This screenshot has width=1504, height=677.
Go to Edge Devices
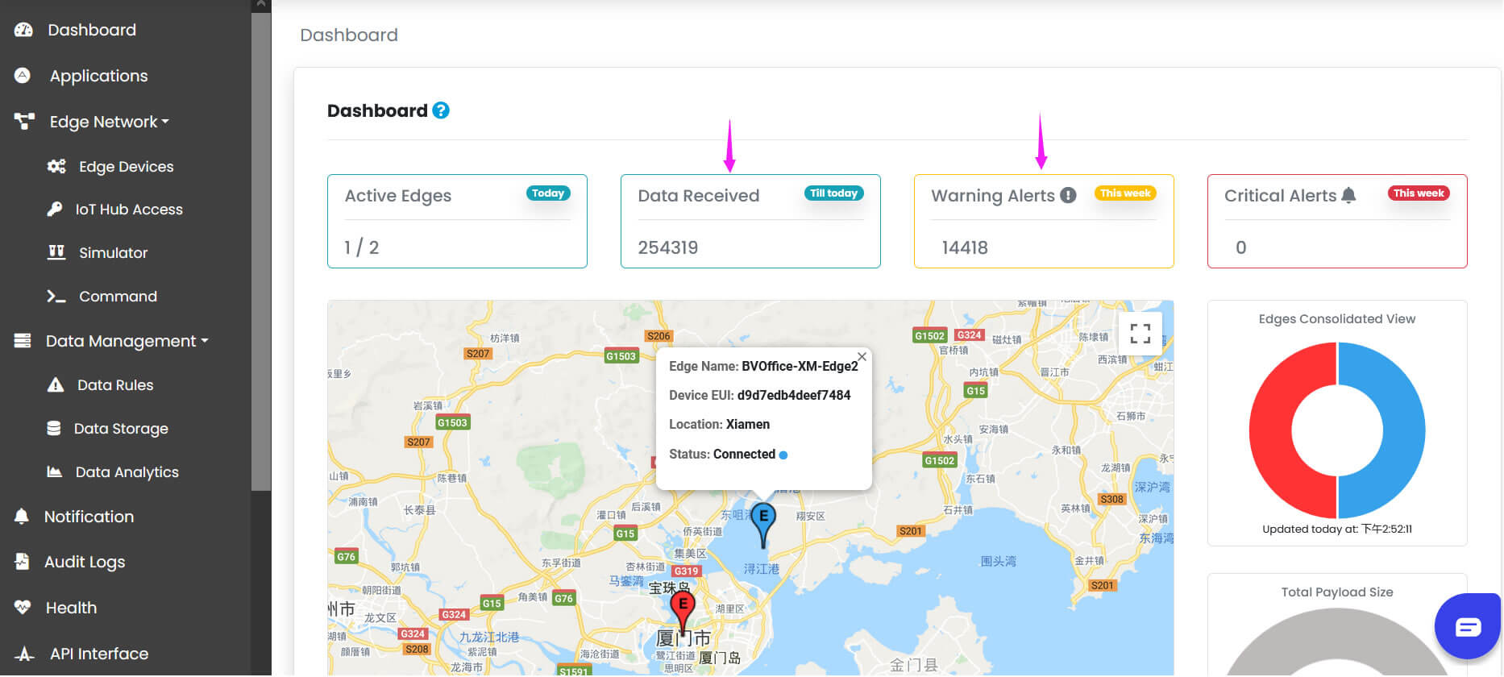(127, 167)
